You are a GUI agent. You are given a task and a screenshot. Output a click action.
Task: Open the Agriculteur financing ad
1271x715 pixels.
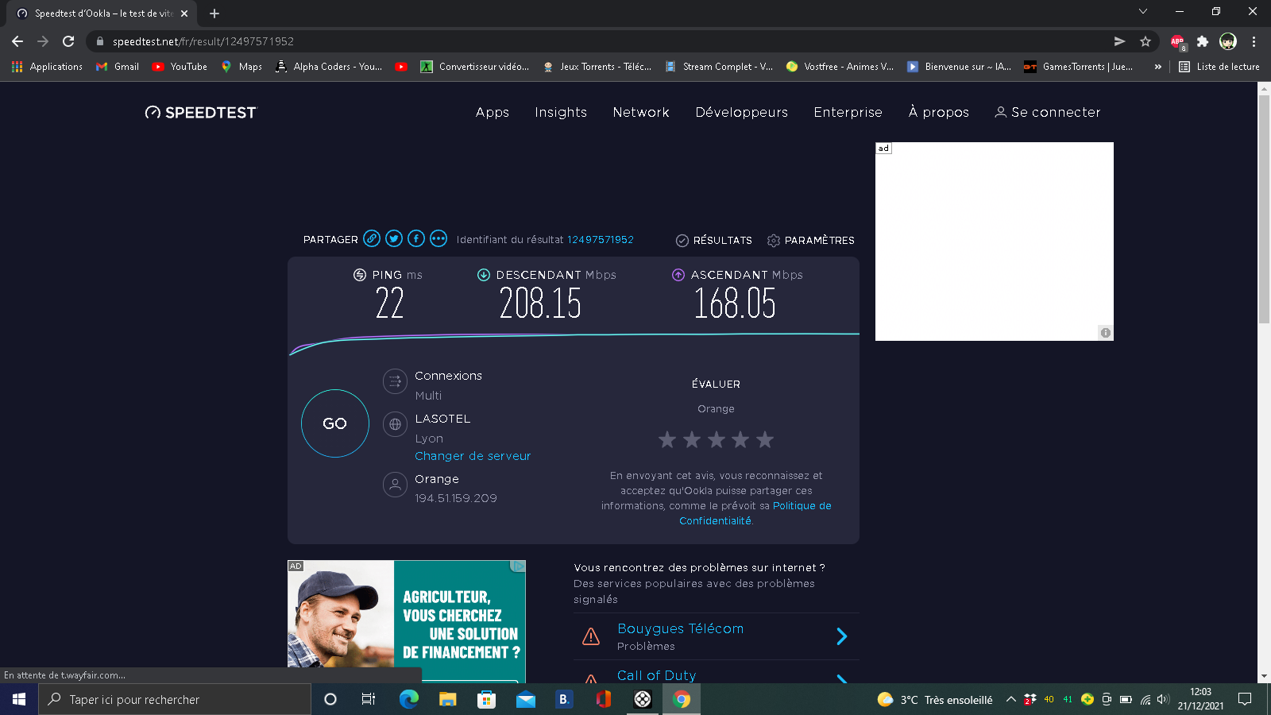tap(407, 620)
